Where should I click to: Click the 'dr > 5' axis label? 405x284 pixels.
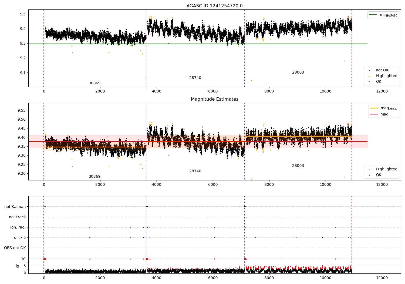click(20, 237)
